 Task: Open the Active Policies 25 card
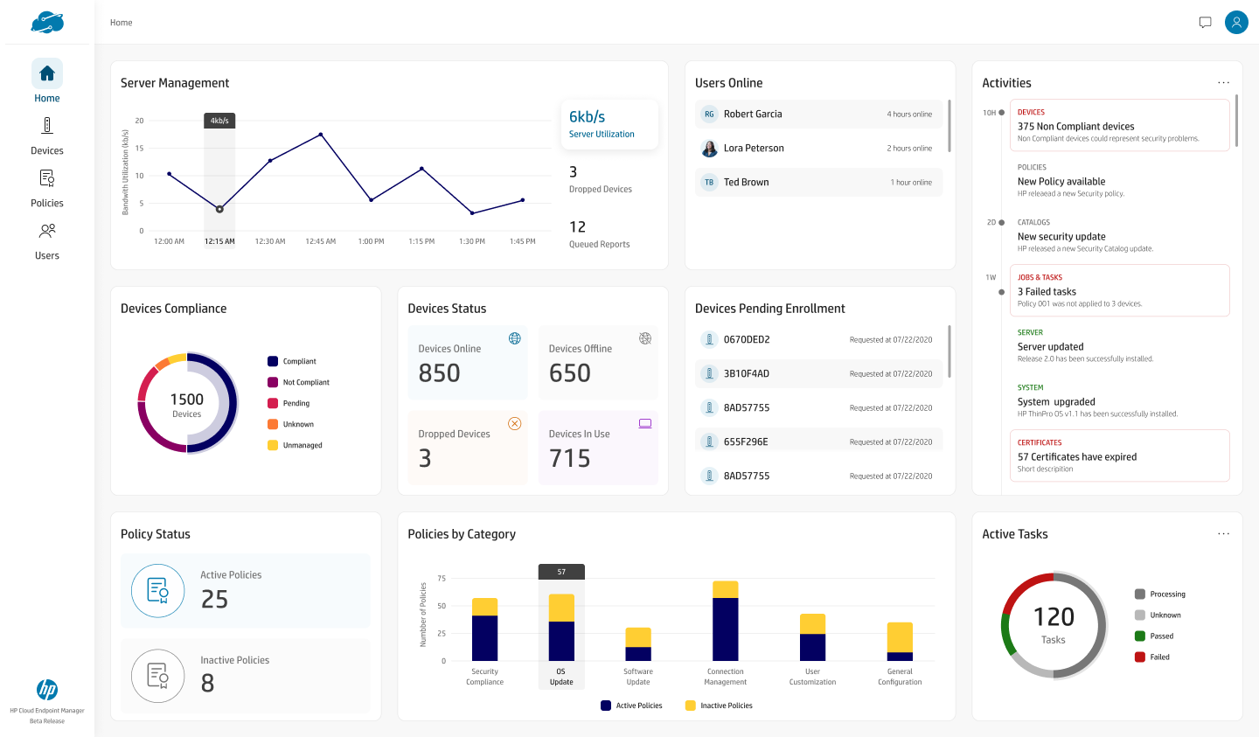click(x=246, y=591)
